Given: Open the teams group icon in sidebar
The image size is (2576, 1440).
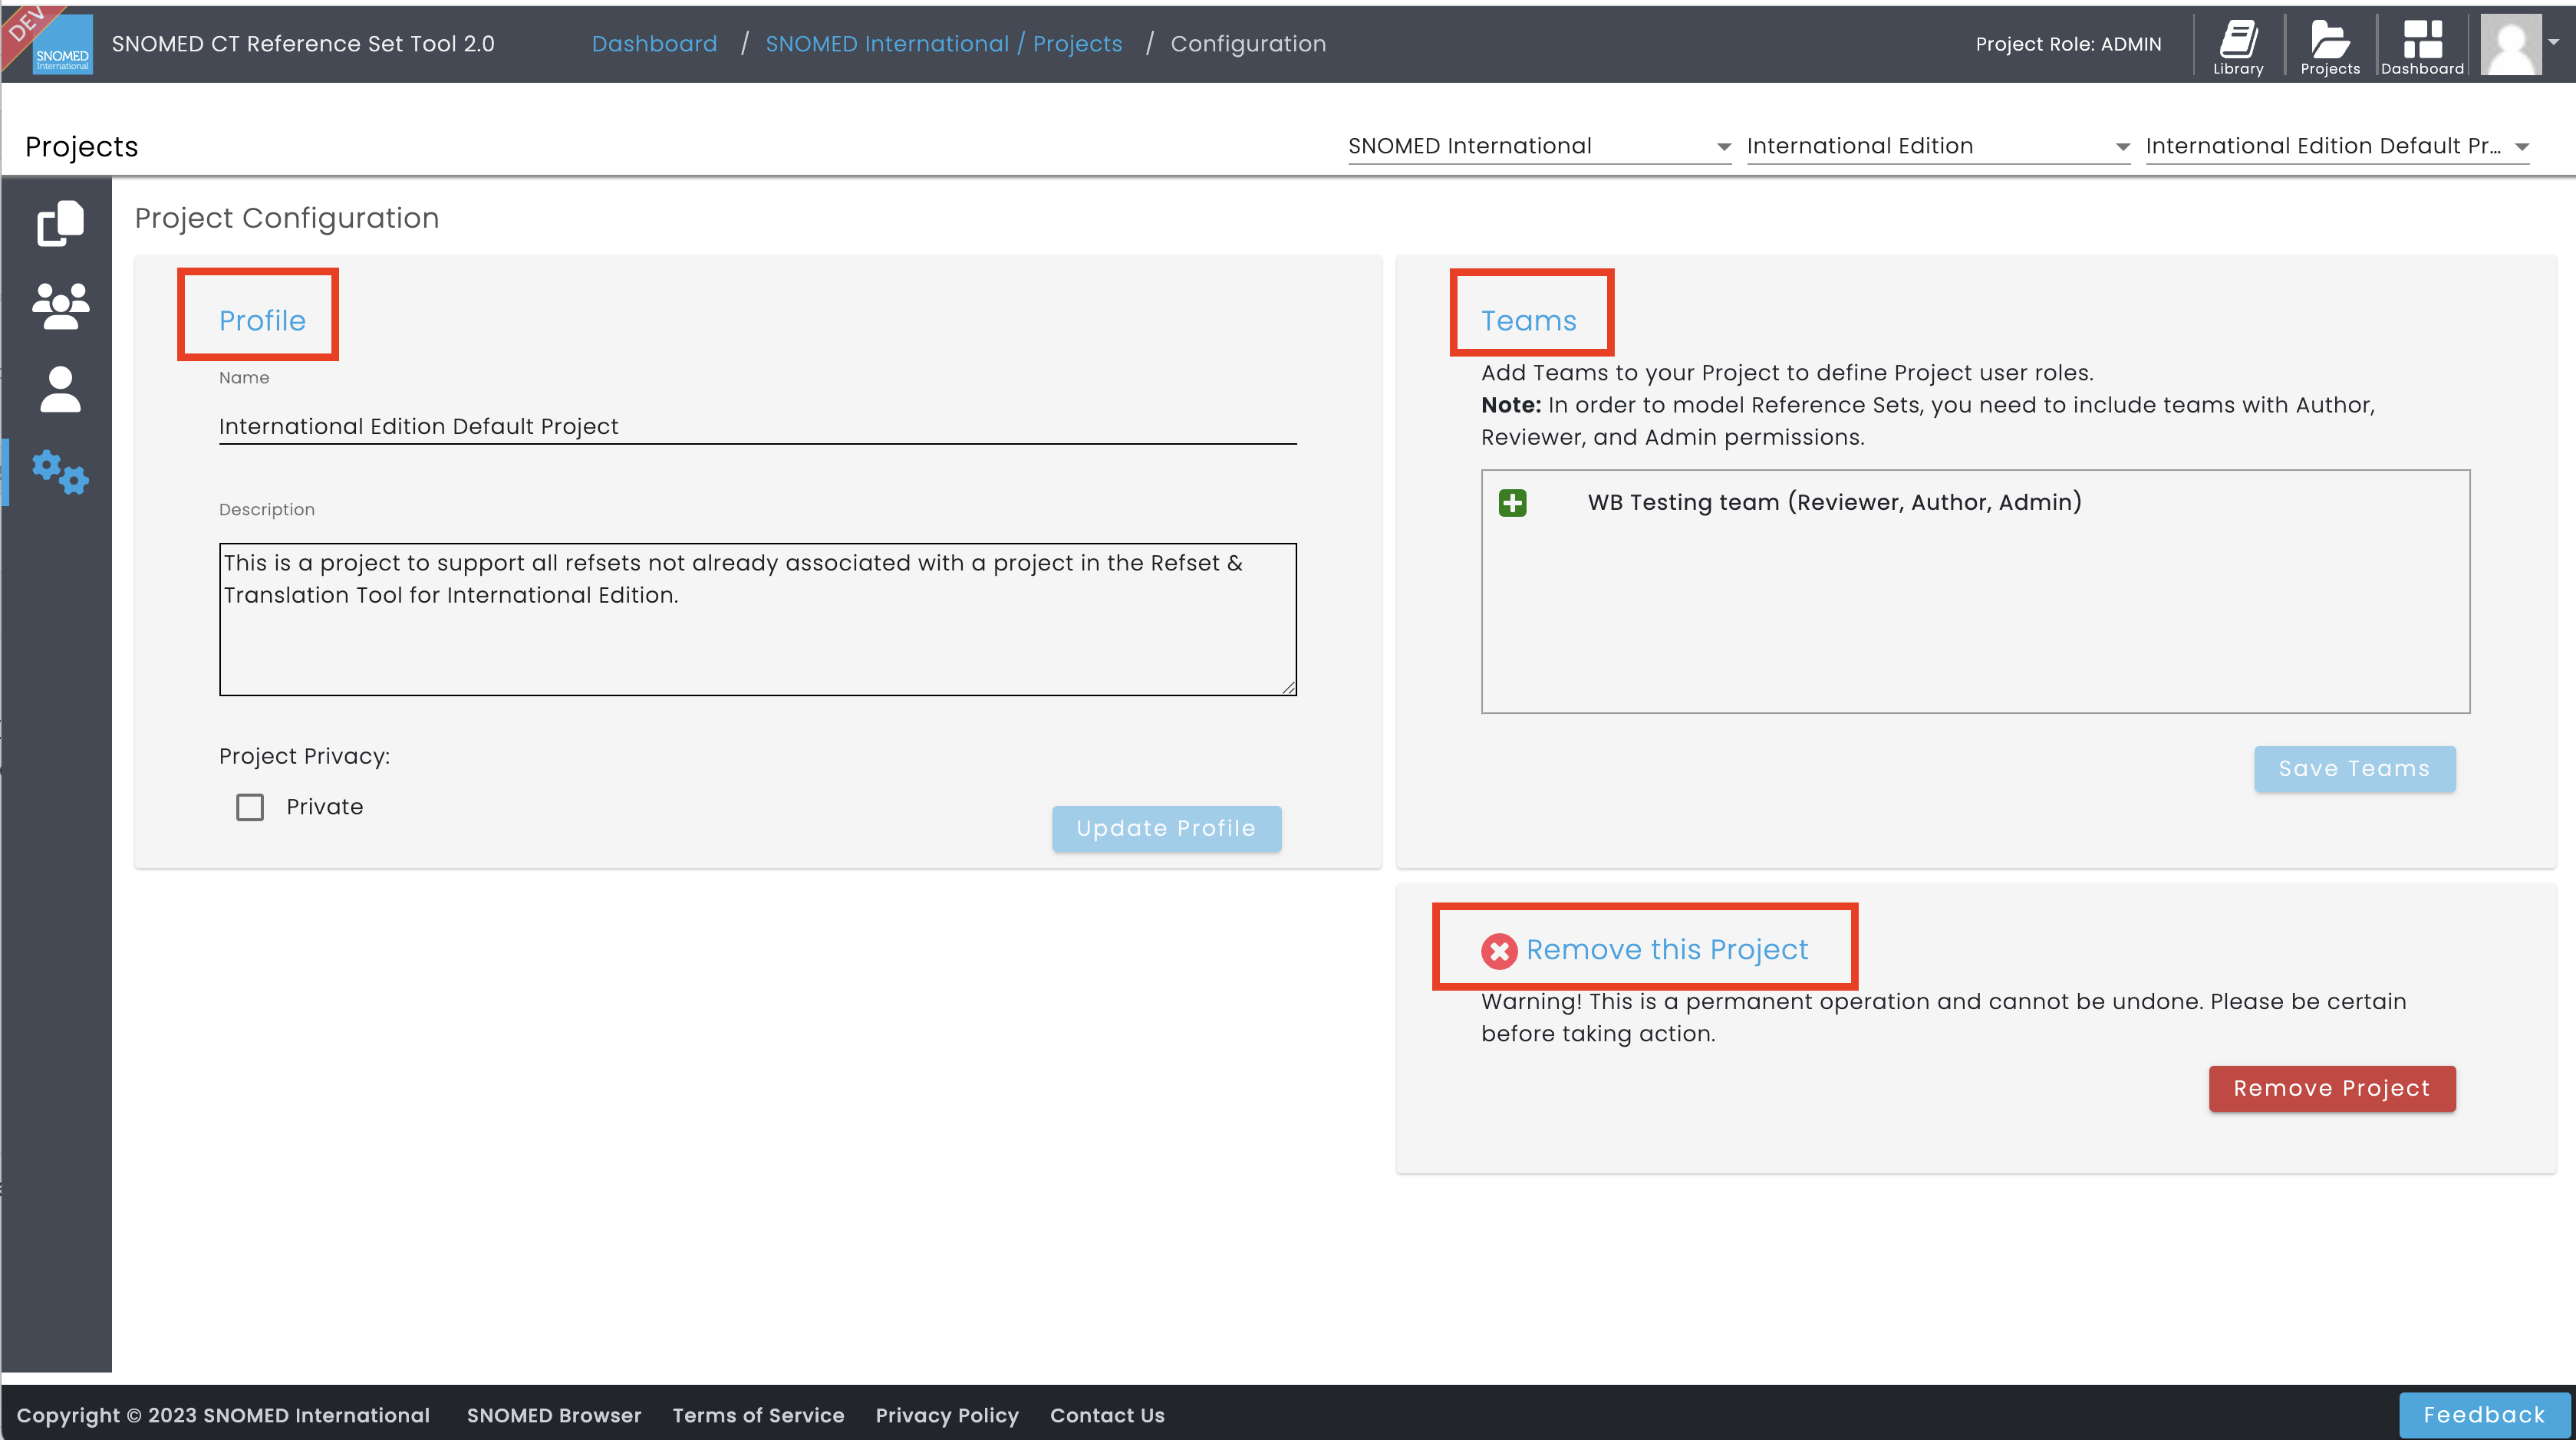Looking at the screenshot, I should coord(60,306).
